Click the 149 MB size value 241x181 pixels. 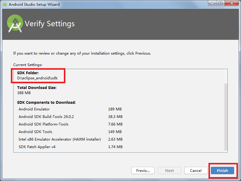[115, 132]
